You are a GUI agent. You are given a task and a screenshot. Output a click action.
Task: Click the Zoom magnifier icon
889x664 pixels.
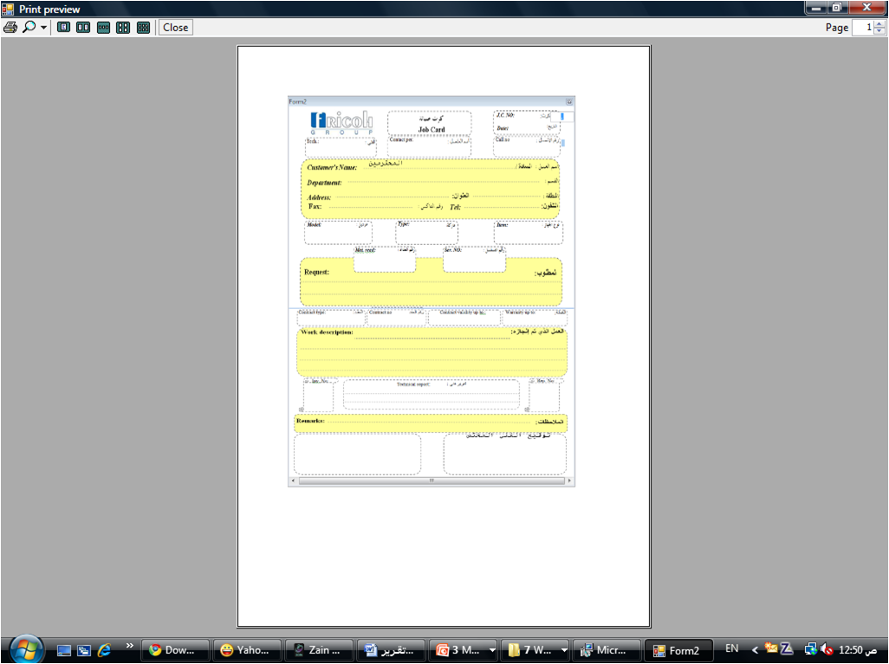tap(29, 28)
